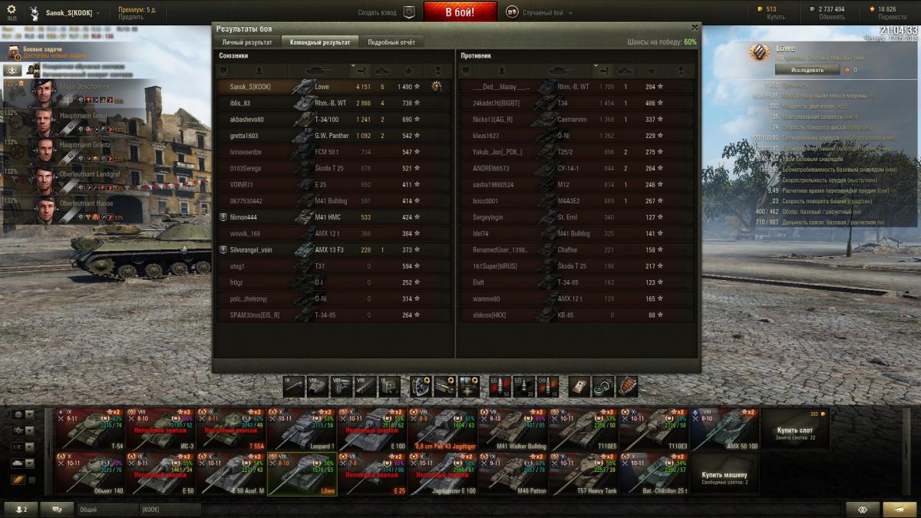Switch to Личный результат tab
The image size is (921, 518).
(247, 42)
